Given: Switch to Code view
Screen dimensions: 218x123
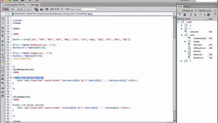Looking at the screenshot, I should click(x=6, y=9).
